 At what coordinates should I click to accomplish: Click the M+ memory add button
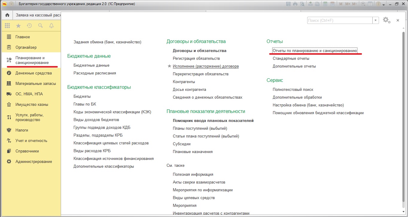348,4
